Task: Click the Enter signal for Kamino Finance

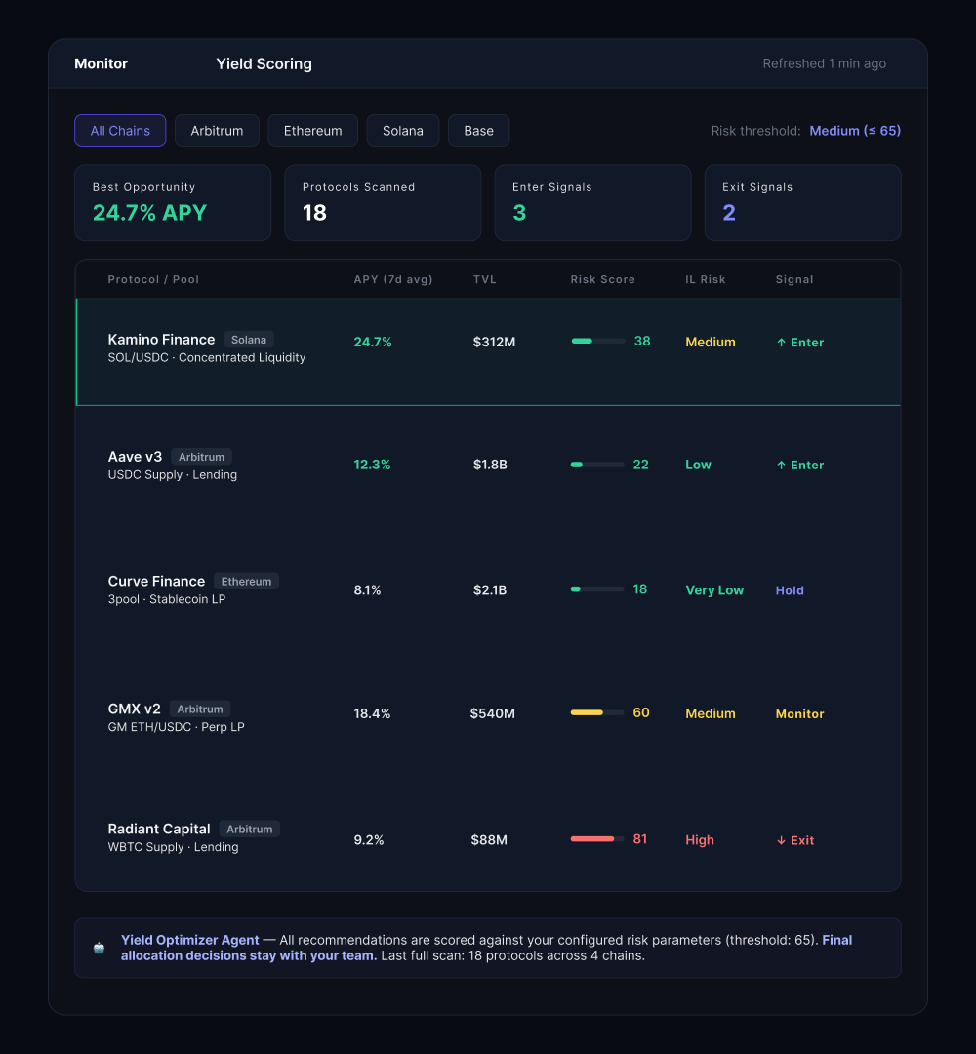Action: point(800,343)
